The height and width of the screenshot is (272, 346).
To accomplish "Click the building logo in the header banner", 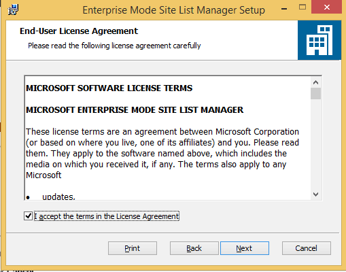I will click(x=319, y=40).
